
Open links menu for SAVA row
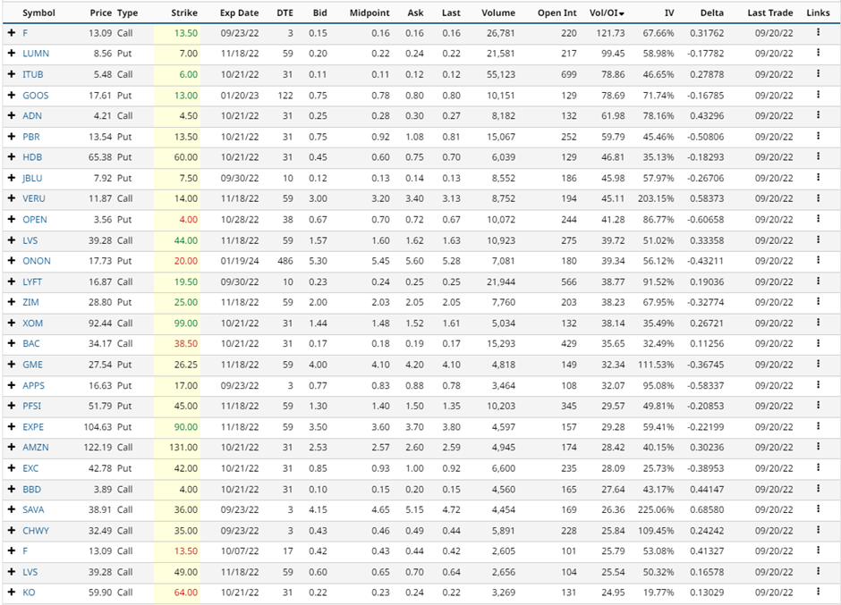point(818,508)
